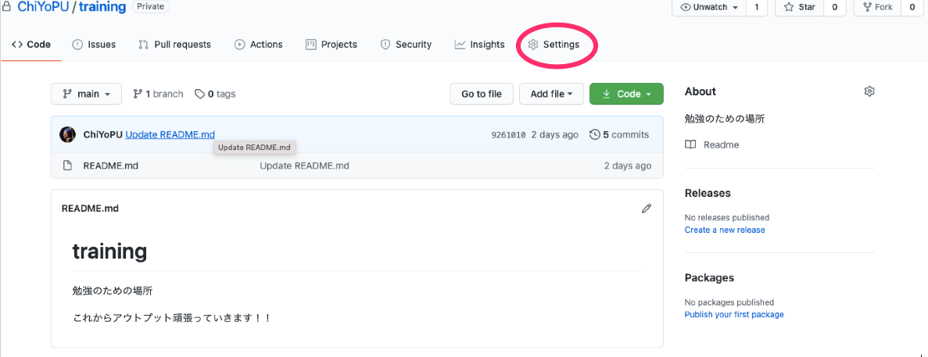
Task: Click Publish your first package
Action: tap(734, 315)
